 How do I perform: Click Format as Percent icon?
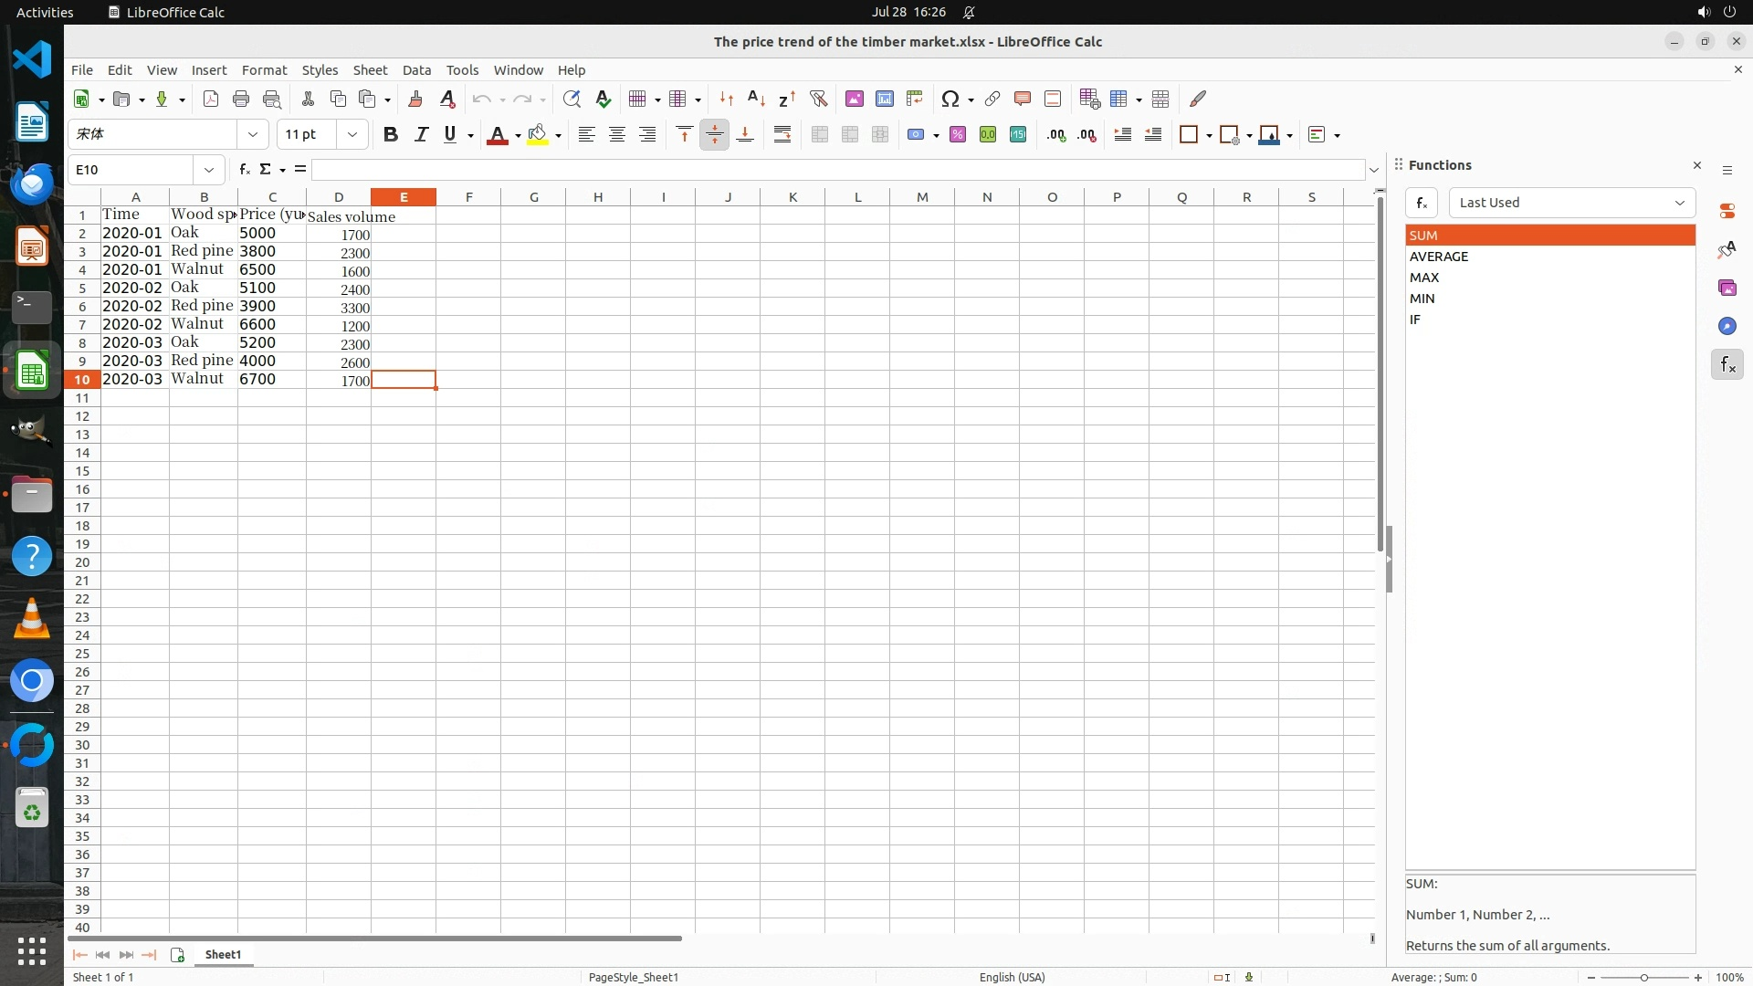point(957,134)
